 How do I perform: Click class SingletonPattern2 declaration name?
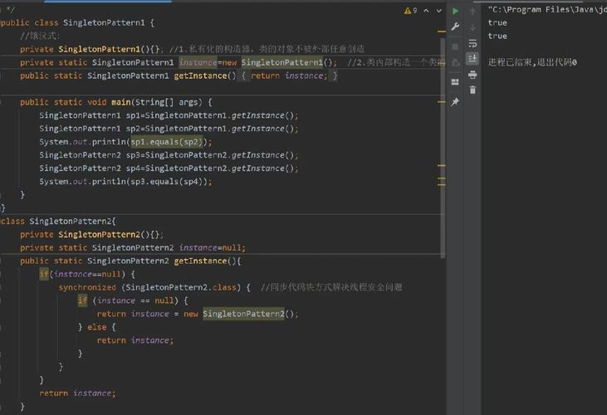(70, 222)
